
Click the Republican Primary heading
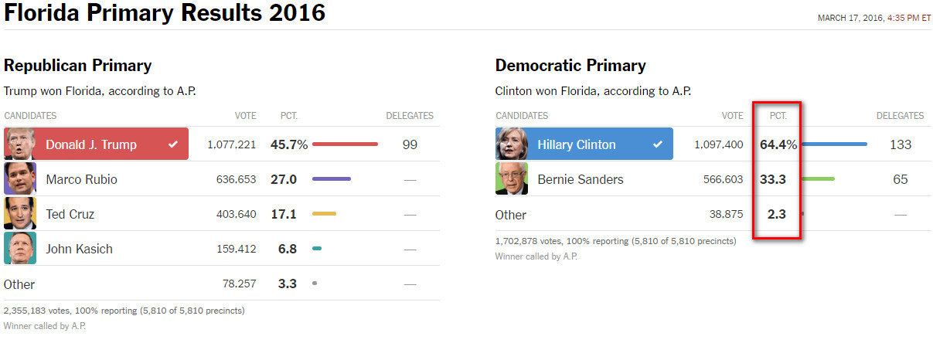tap(77, 66)
